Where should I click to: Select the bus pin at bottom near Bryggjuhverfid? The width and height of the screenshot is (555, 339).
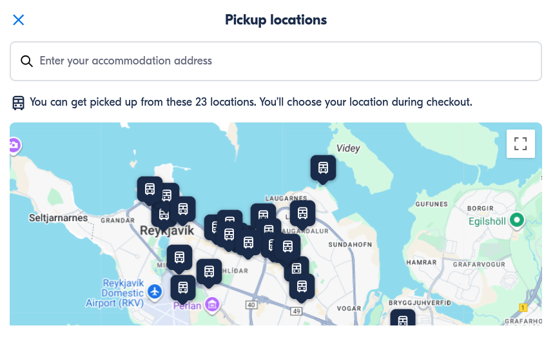(x=403, y=320)
